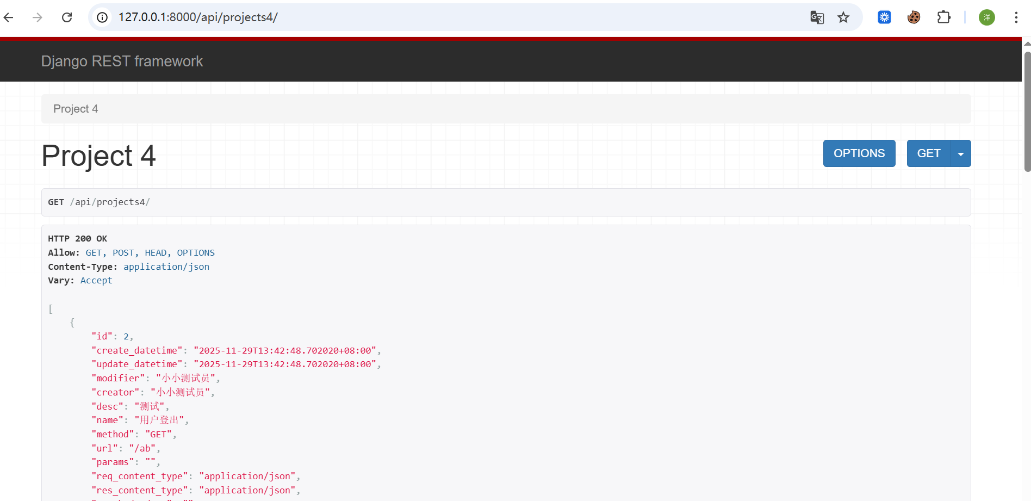Select the Allow header methods text

click(x=150, y=252)
